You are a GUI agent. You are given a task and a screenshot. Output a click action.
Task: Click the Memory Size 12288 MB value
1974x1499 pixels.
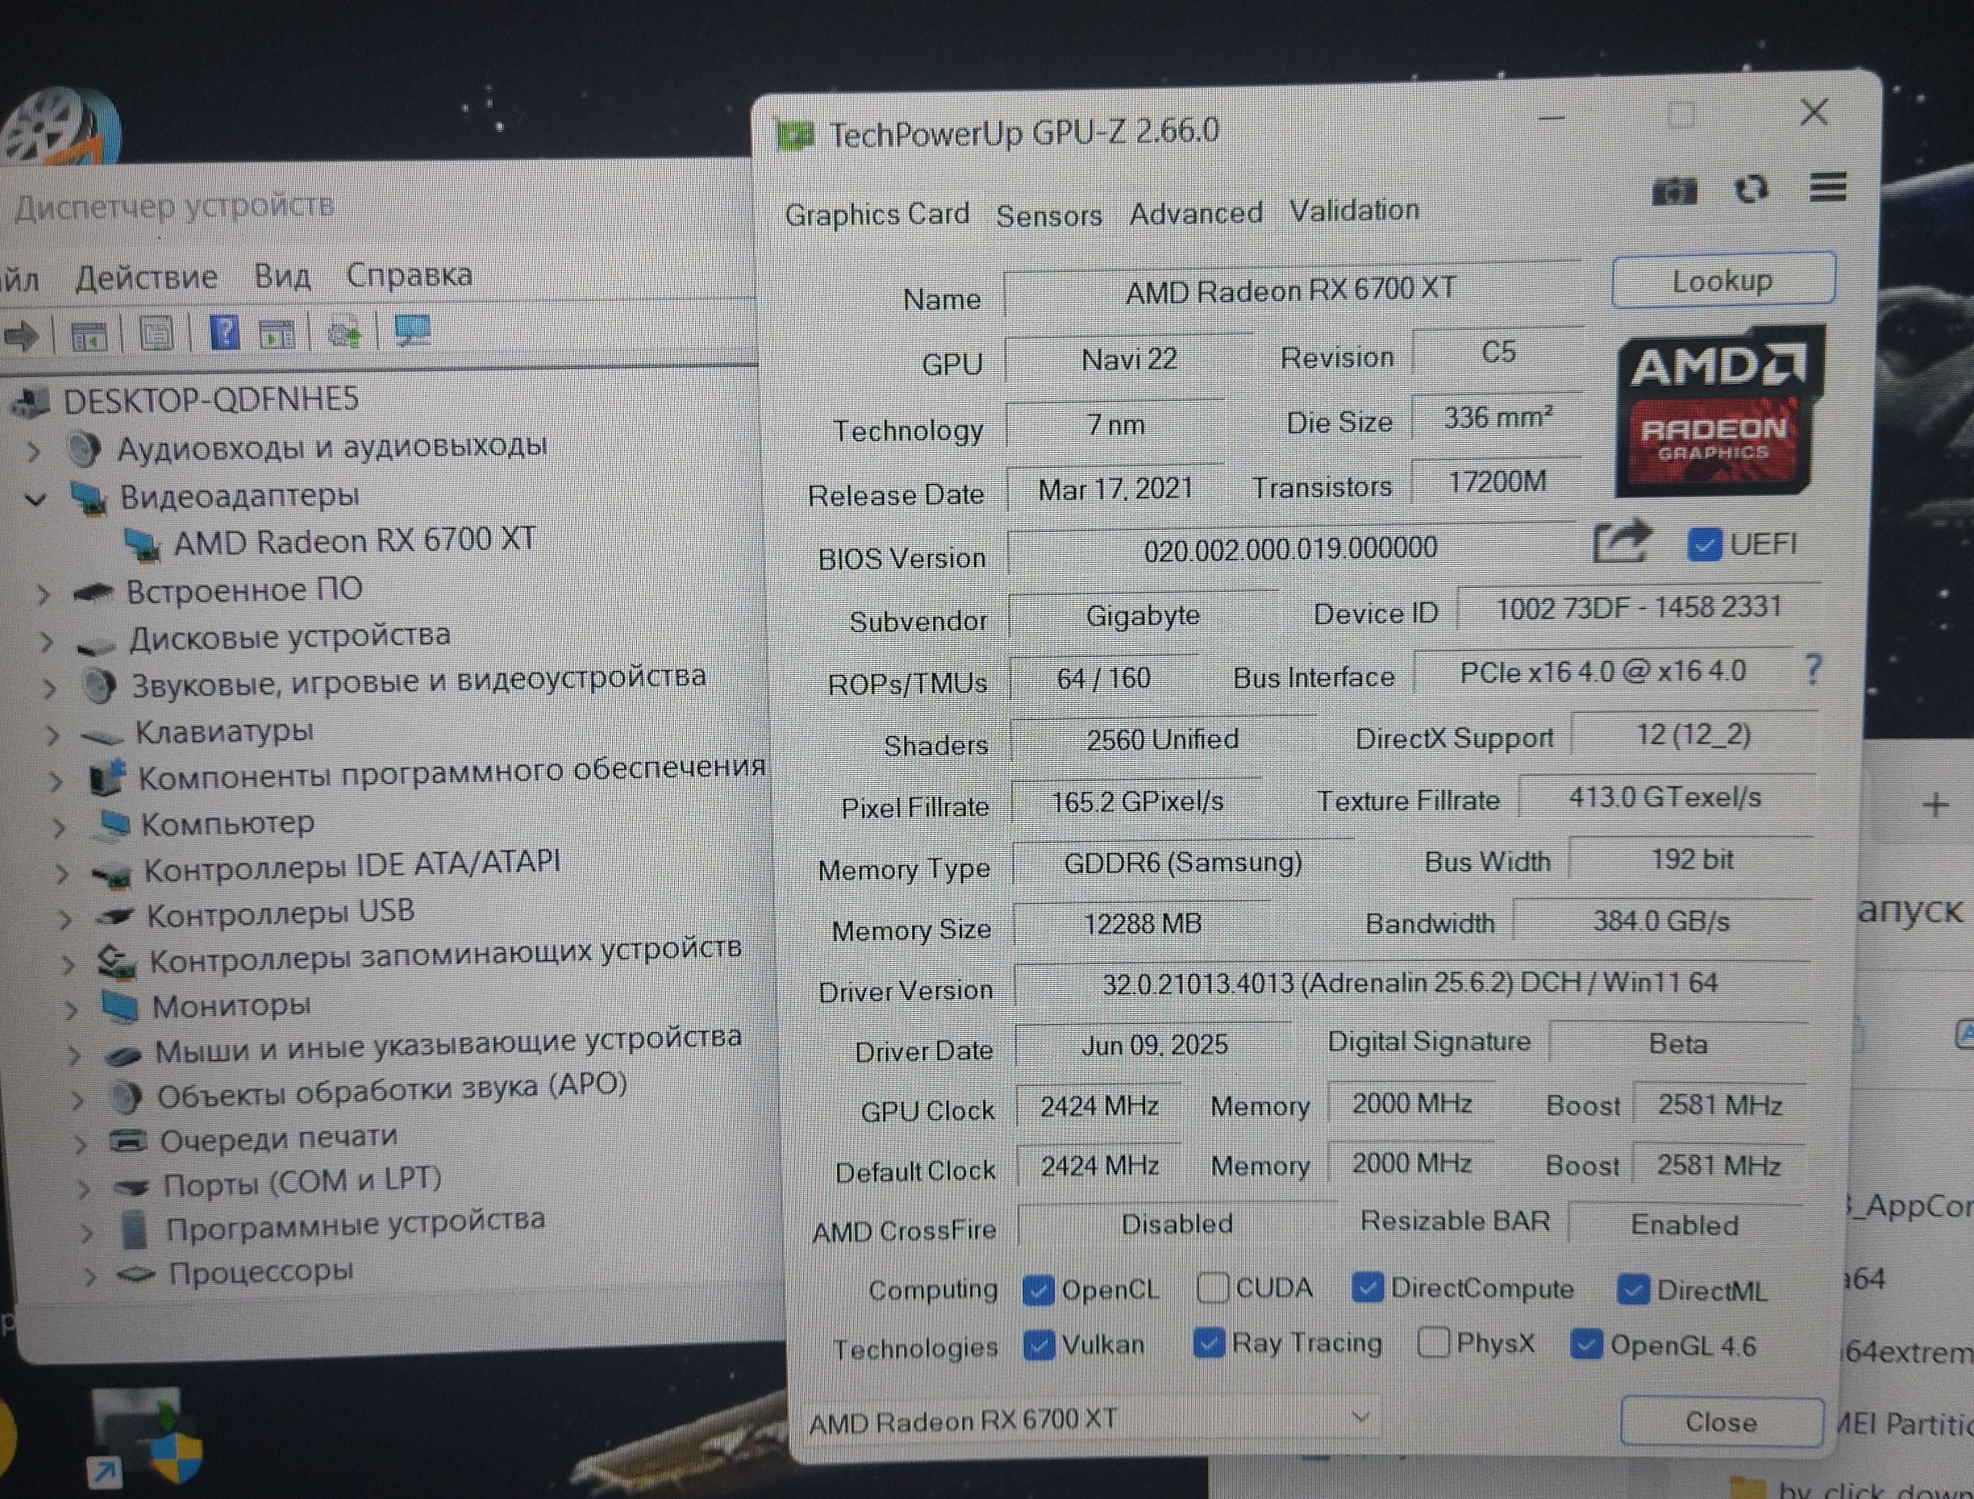tap(1142, 923)
